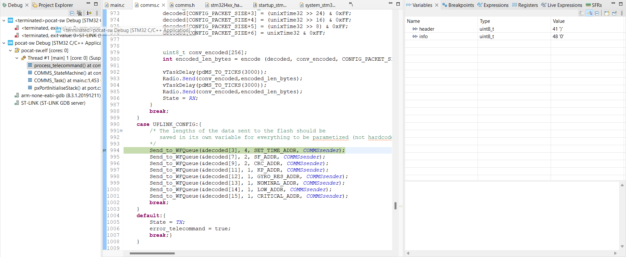626x257 pixels.
Task: Open the system_stm3... editor tab
Action: click(x=318, y=5)
